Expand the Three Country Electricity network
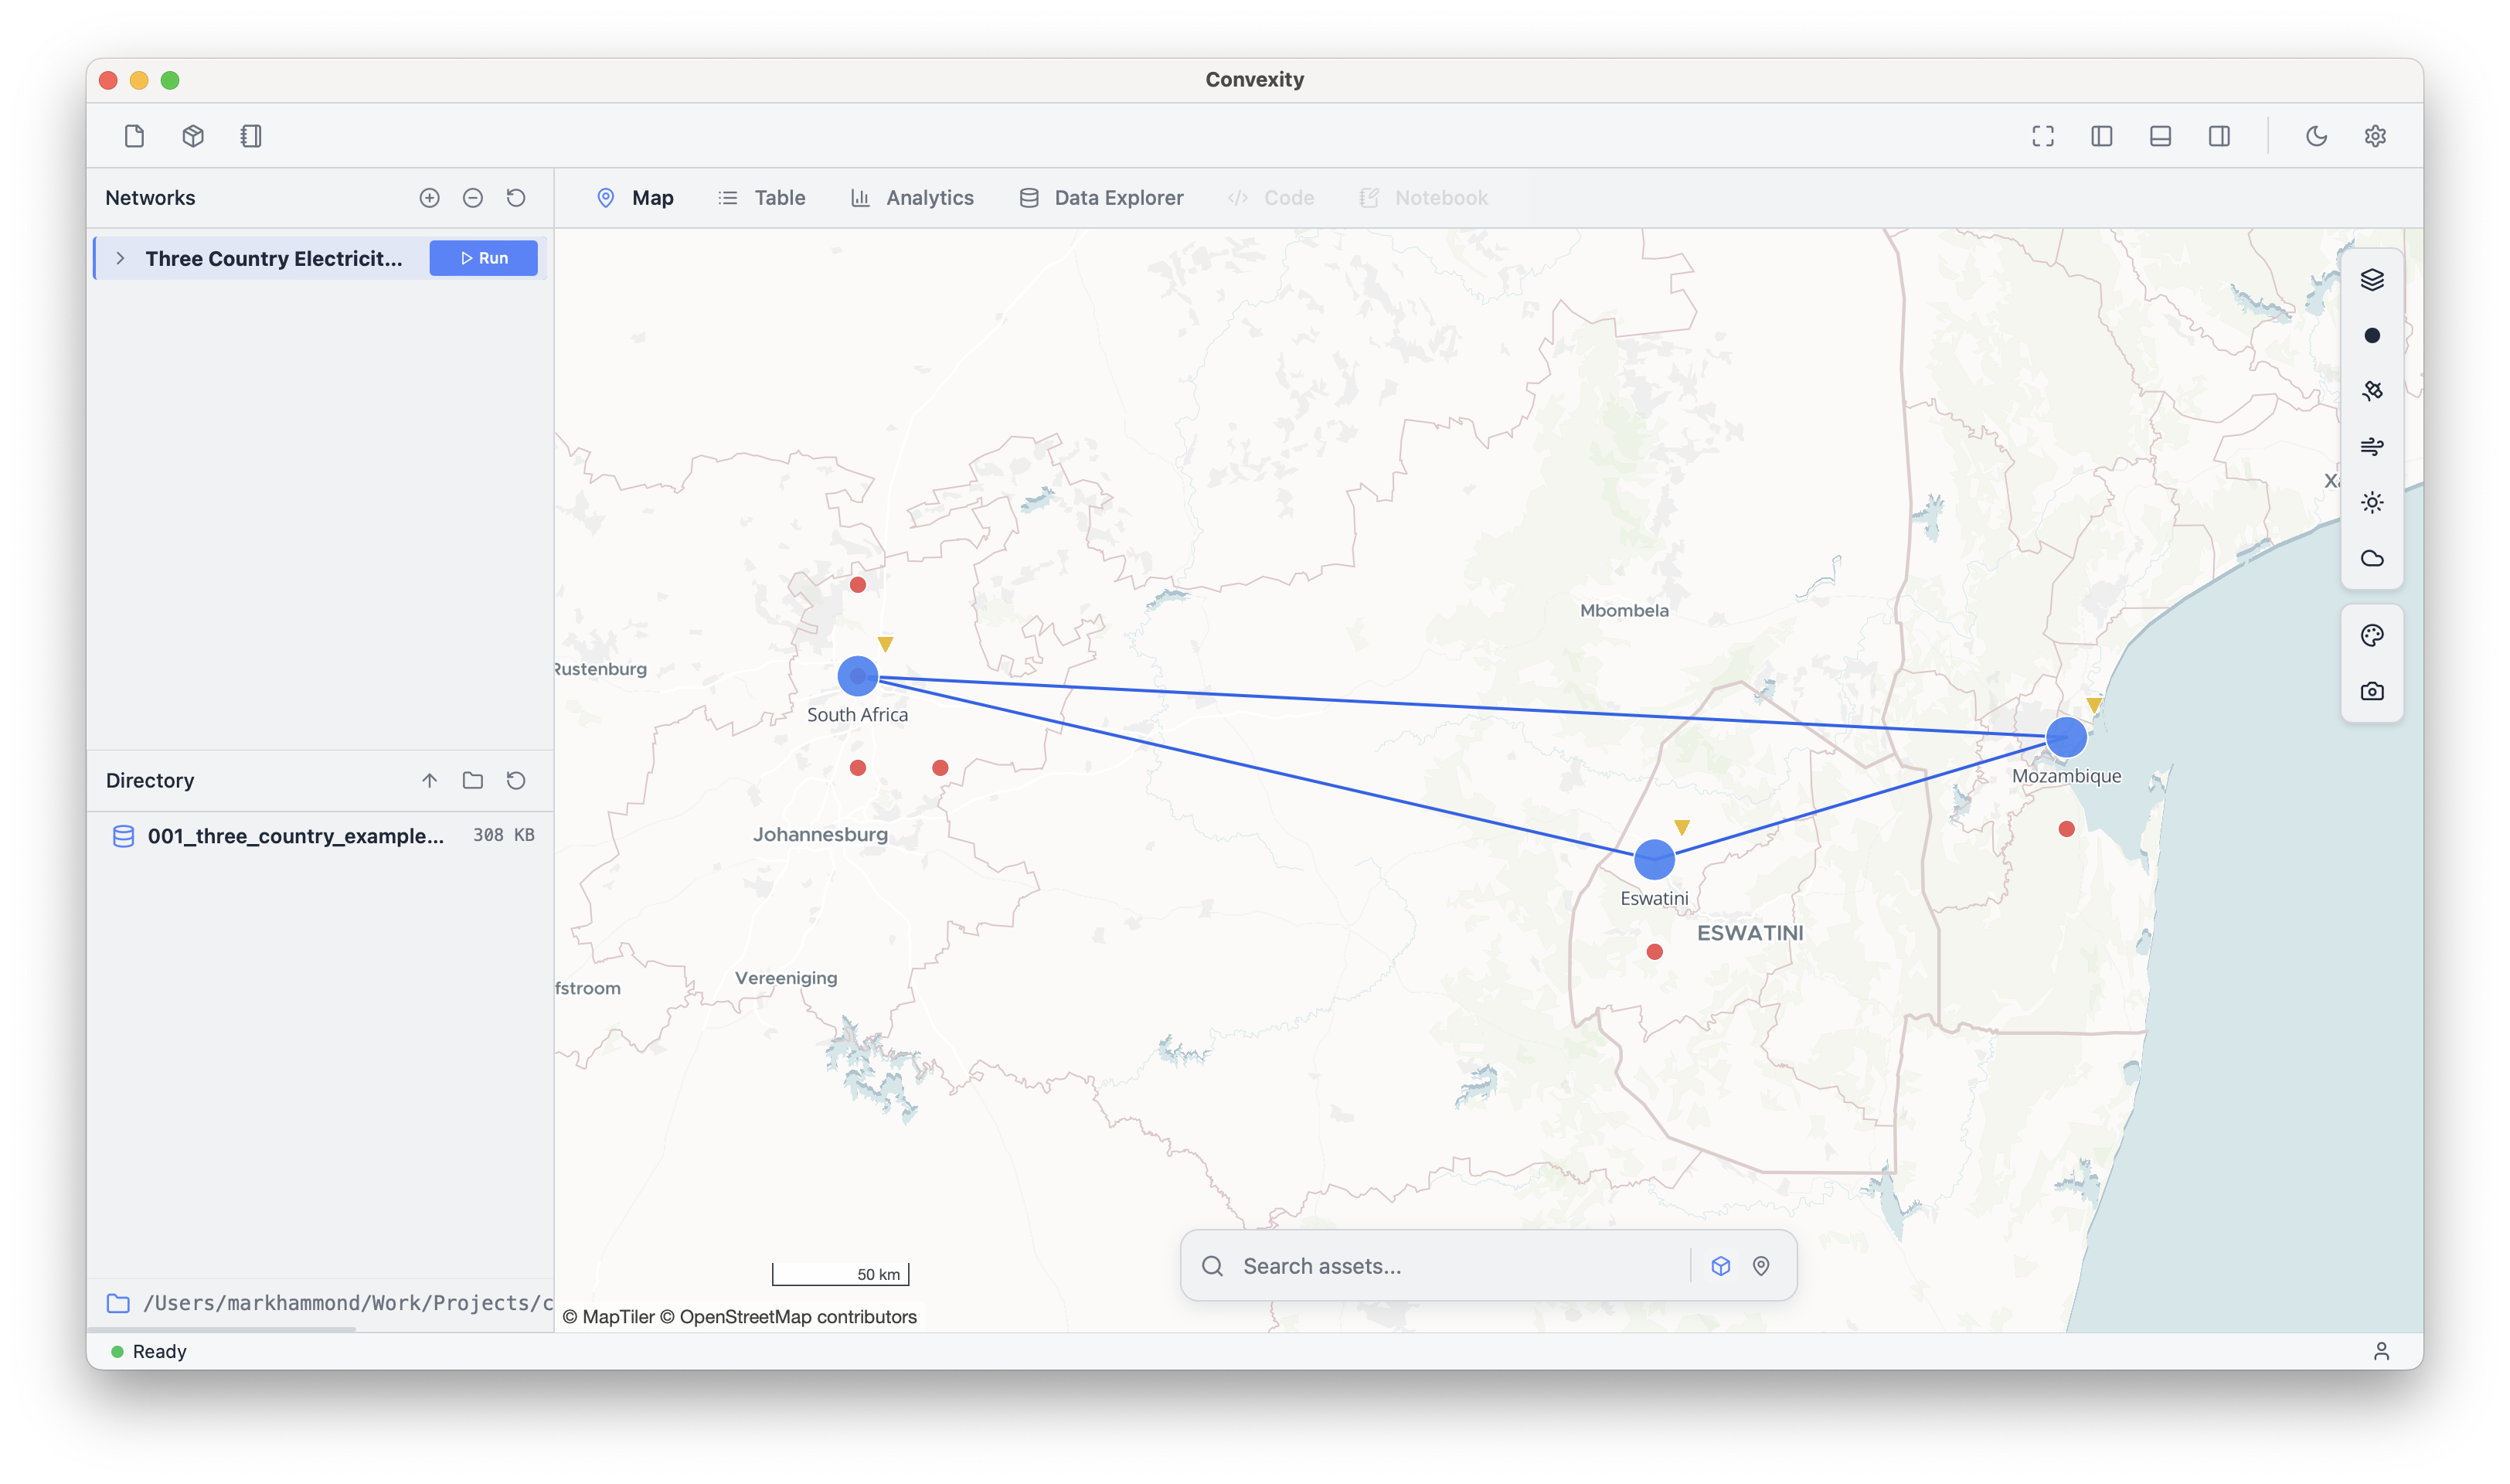The width and height of the screenshot is (2510, 1484). click(x=120, y=258)
